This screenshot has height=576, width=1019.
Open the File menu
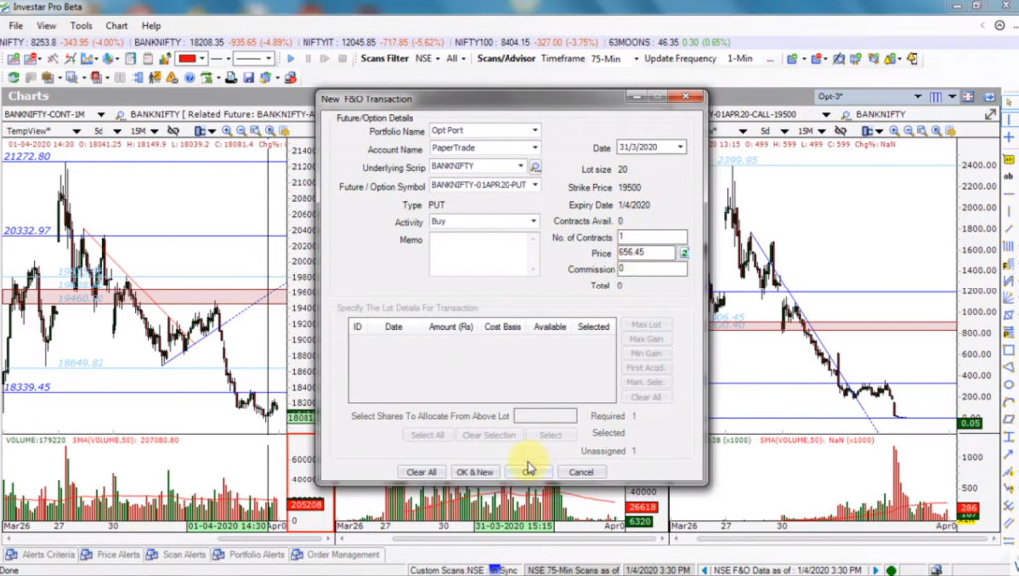[16, 26]
